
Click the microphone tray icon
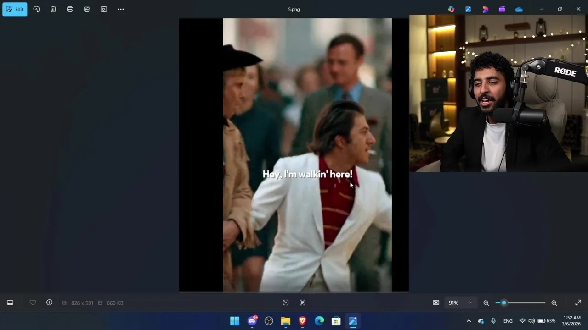pyautogui.click(x=493, y=321)
